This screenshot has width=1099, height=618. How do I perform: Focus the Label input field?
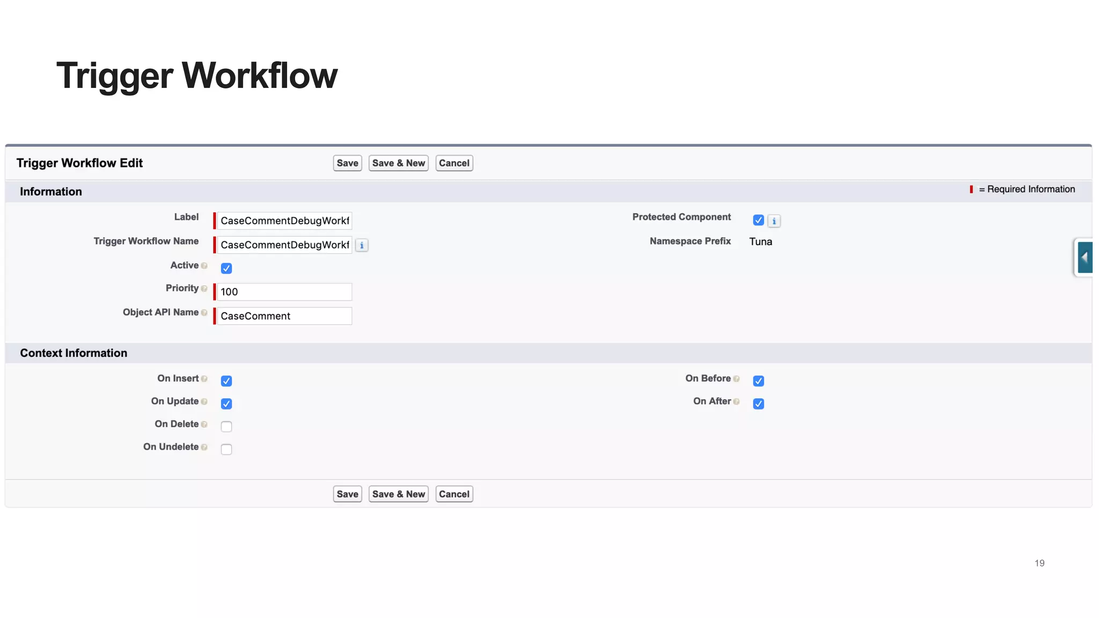pos(284,220)
